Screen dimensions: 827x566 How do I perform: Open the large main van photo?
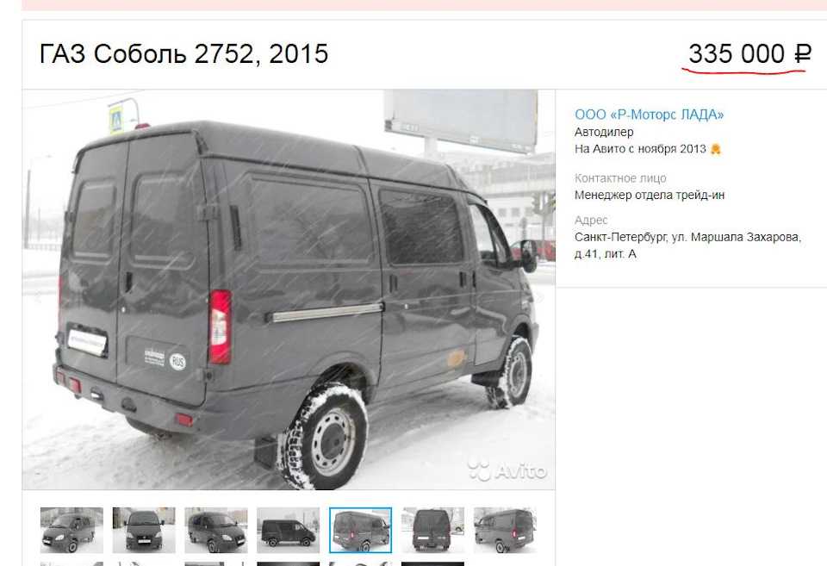[x=289, y=289]
